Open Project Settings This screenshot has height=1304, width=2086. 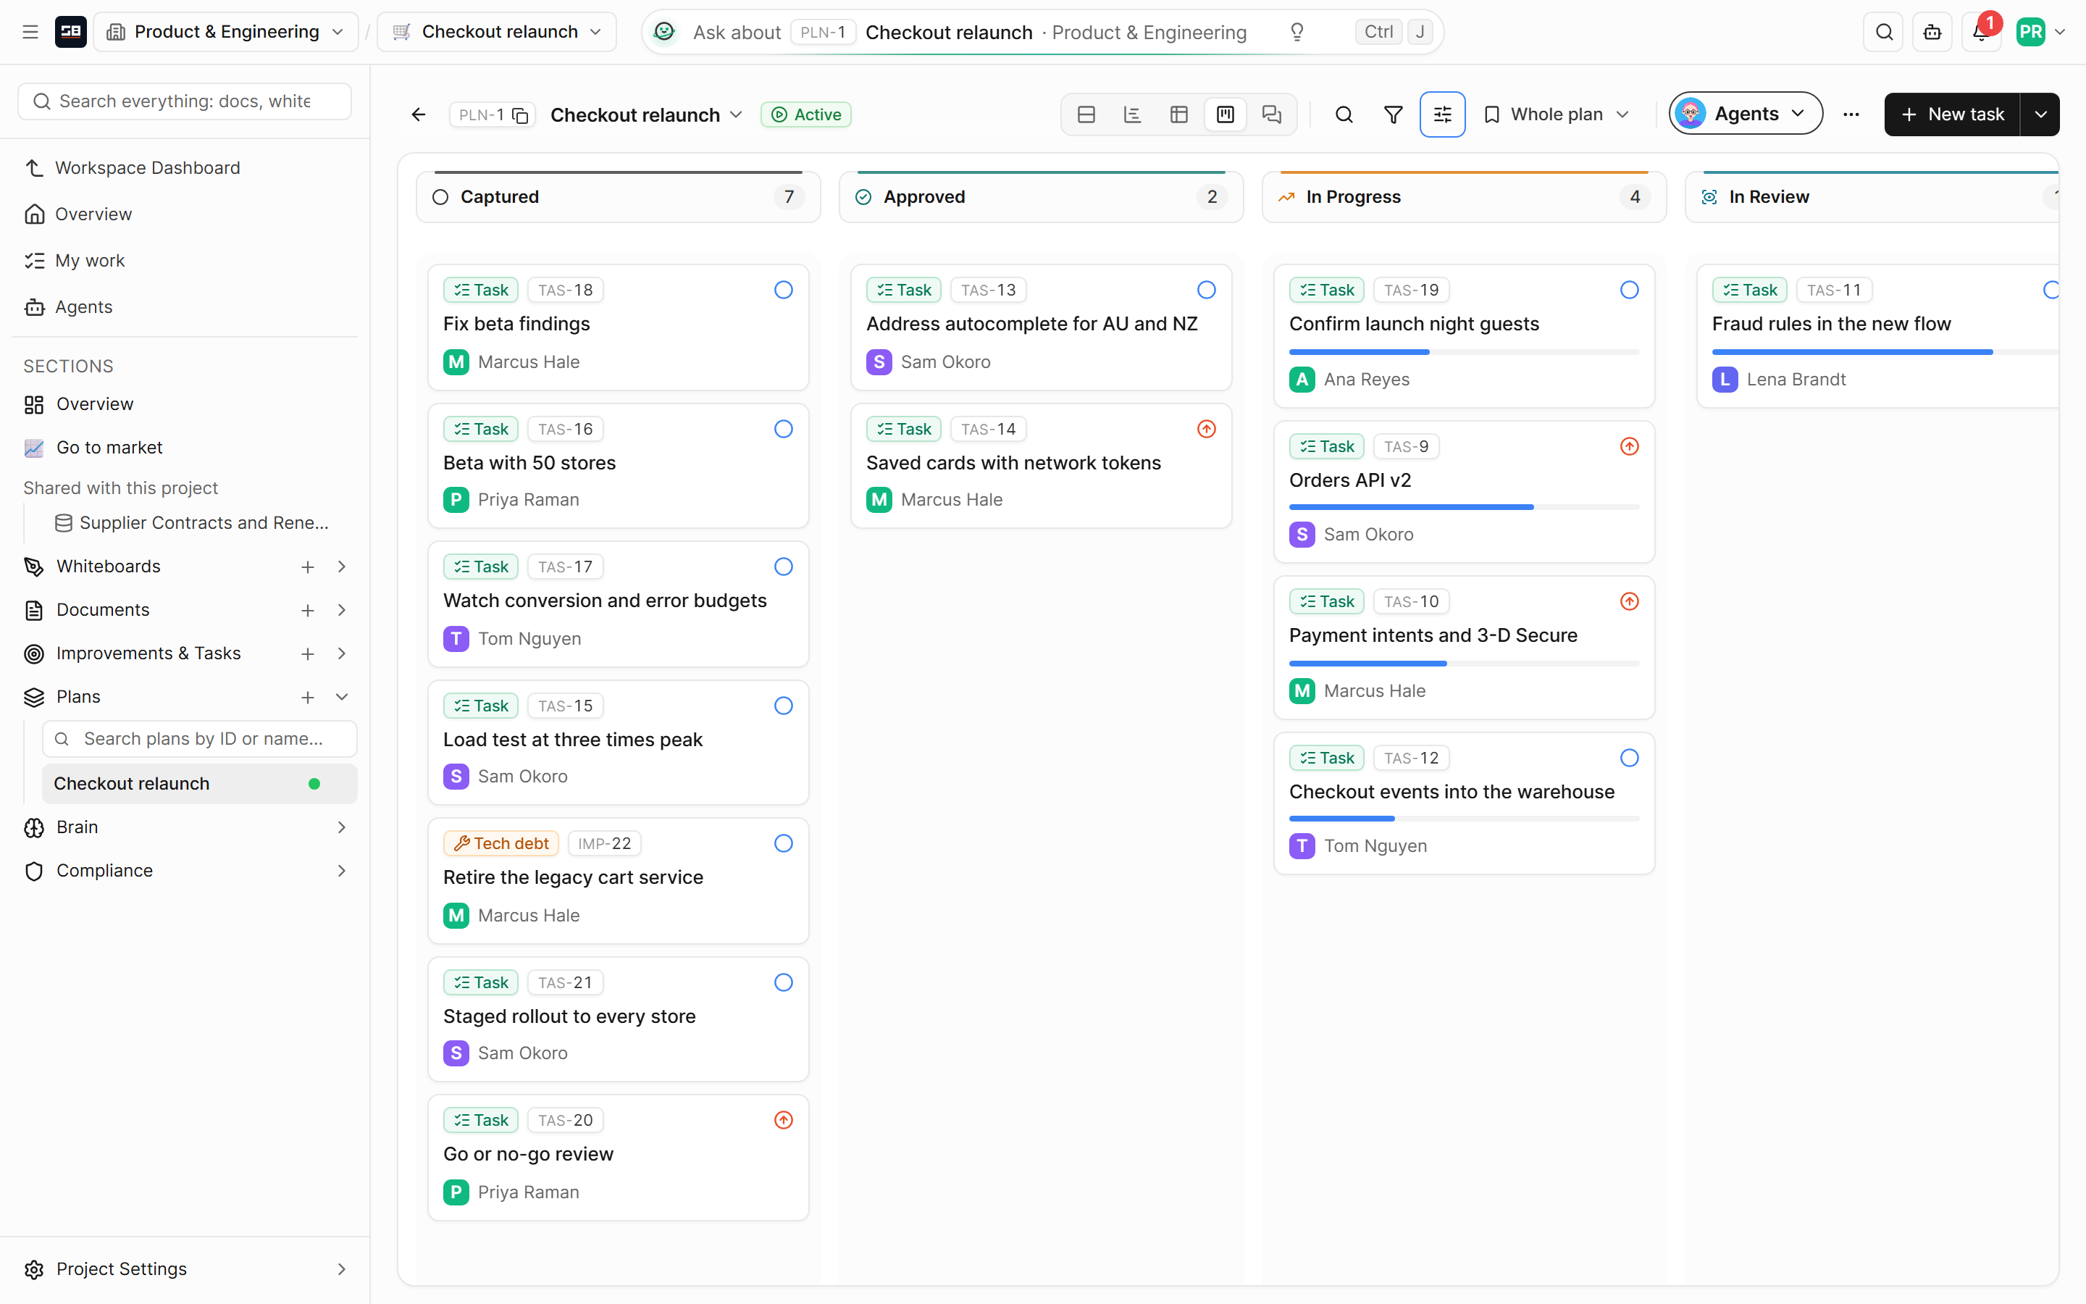185,1269
